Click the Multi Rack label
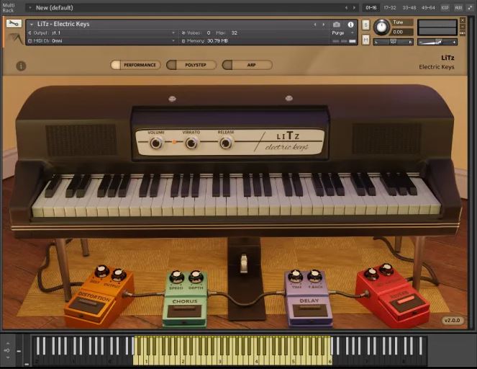Viewport: 477px width, 369px height. (x=8, y=8)
